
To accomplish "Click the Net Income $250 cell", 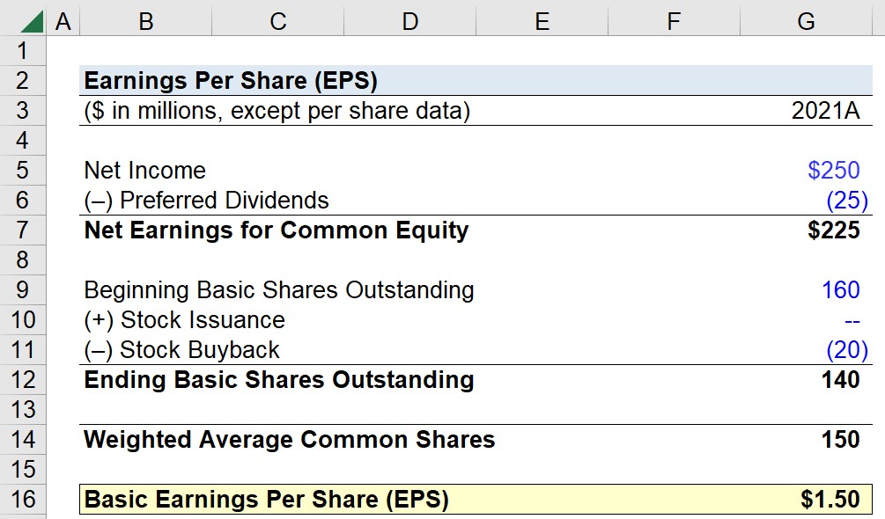I will point(806,170).
